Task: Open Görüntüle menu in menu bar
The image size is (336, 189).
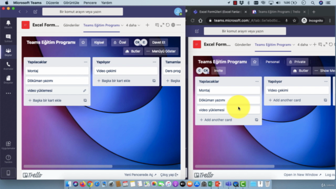Action: [71, 3]
